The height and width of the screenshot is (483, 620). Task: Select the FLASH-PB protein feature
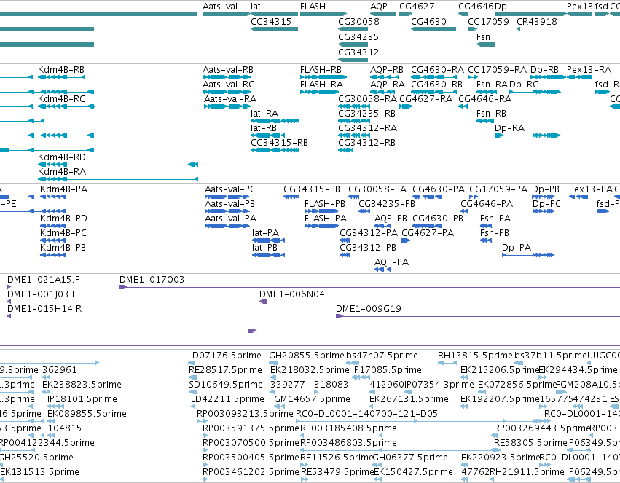point(321,211)
